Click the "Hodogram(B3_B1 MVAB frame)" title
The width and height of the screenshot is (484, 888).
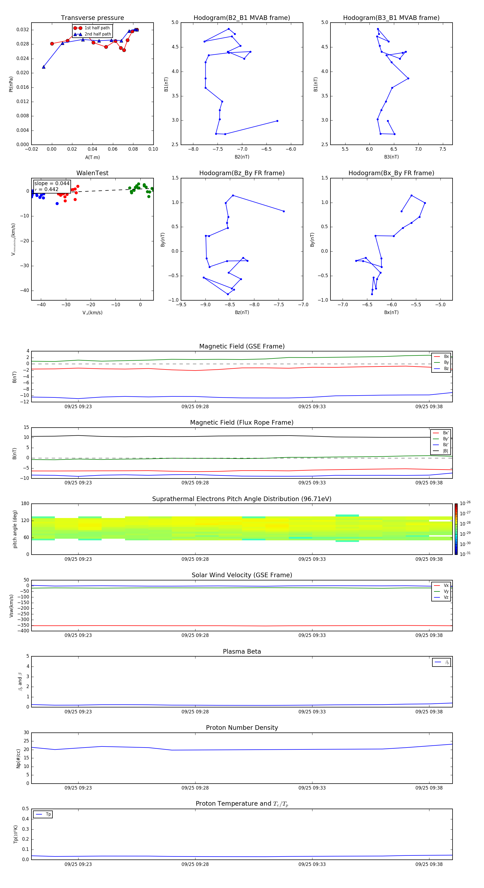[x=391, y=18]
